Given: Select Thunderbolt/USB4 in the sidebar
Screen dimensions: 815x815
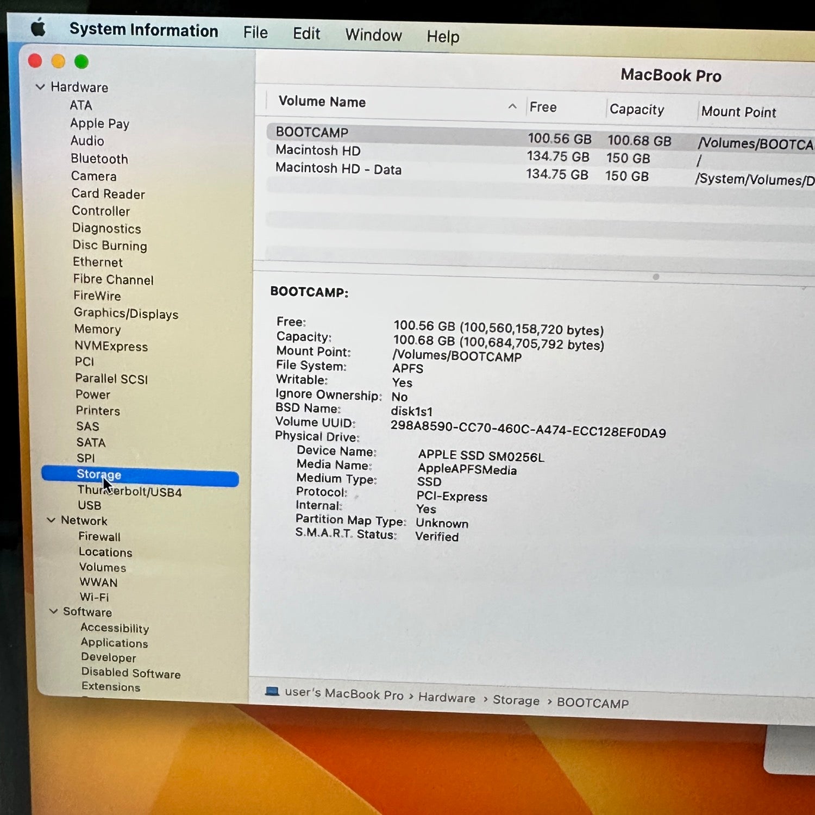Looking at the screenshot, I should (x=129, y=491).
